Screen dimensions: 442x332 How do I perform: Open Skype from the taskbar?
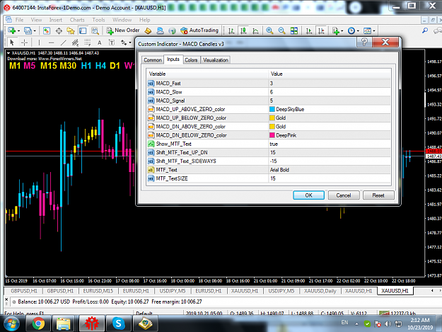click(x=118, y=324)
